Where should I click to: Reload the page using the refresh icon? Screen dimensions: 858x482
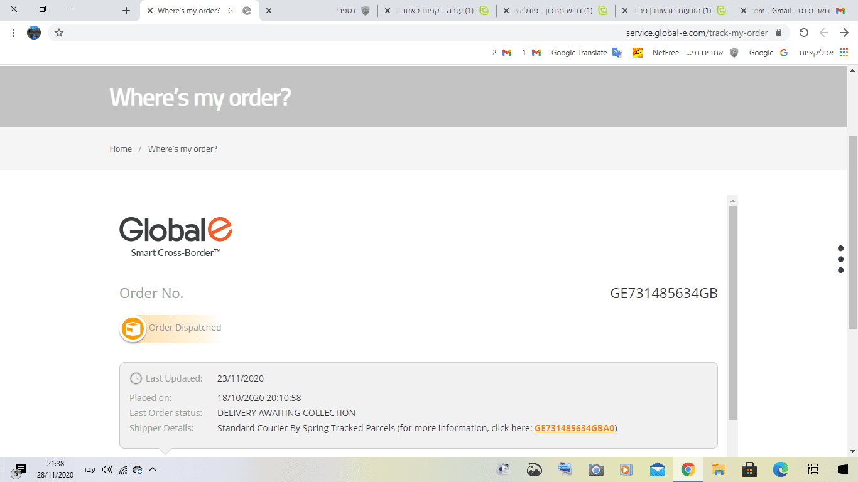[803, 33]
